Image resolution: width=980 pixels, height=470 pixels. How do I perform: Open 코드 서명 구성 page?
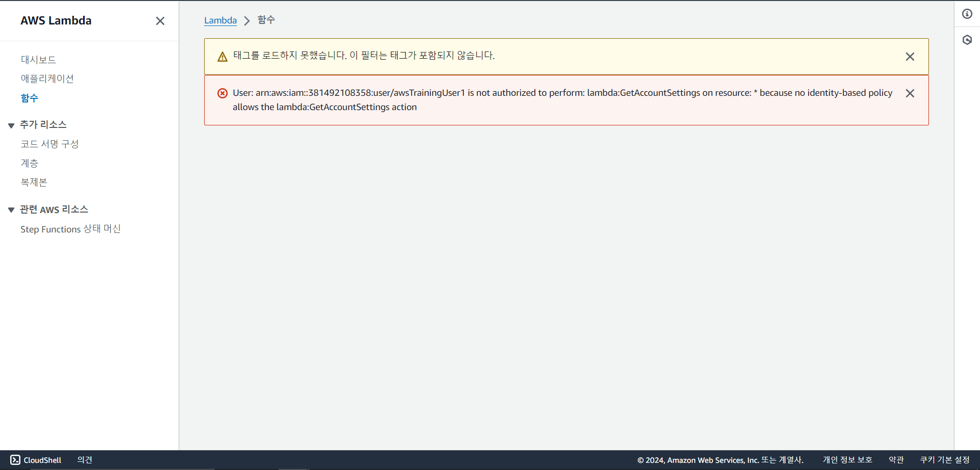(x=50, y=144)
